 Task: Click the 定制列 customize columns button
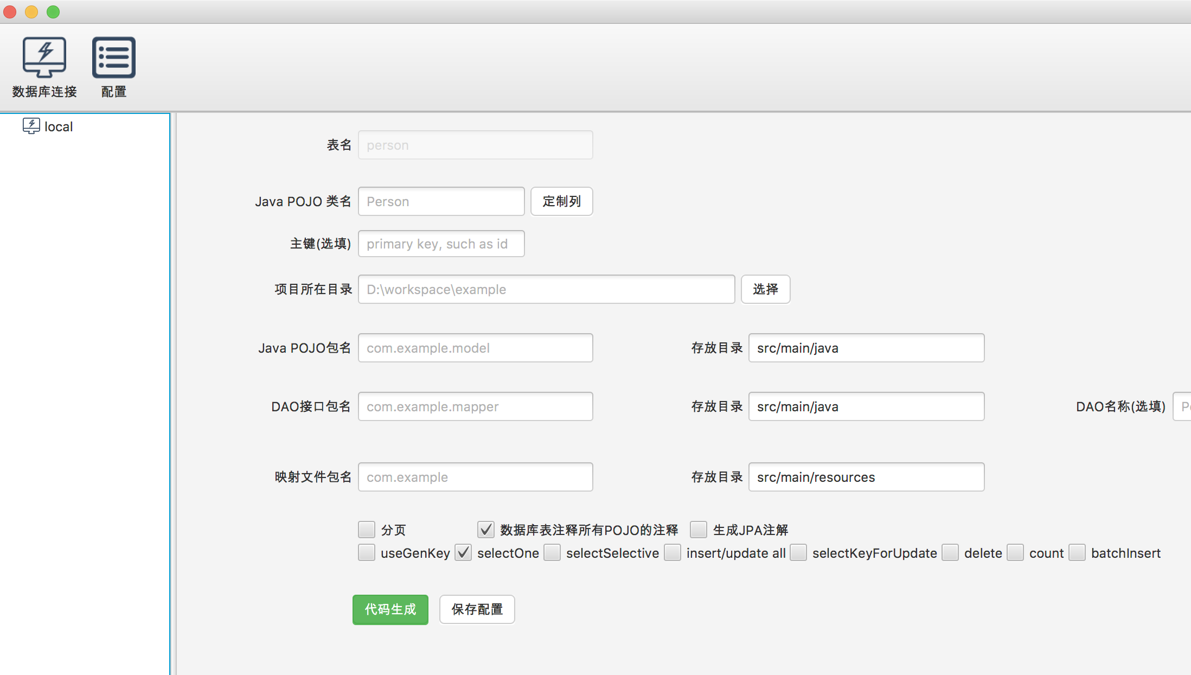coord(561,201)
